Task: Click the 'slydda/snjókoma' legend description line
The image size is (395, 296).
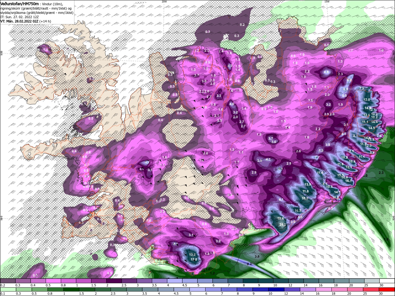Action: [x=37, y=13]
